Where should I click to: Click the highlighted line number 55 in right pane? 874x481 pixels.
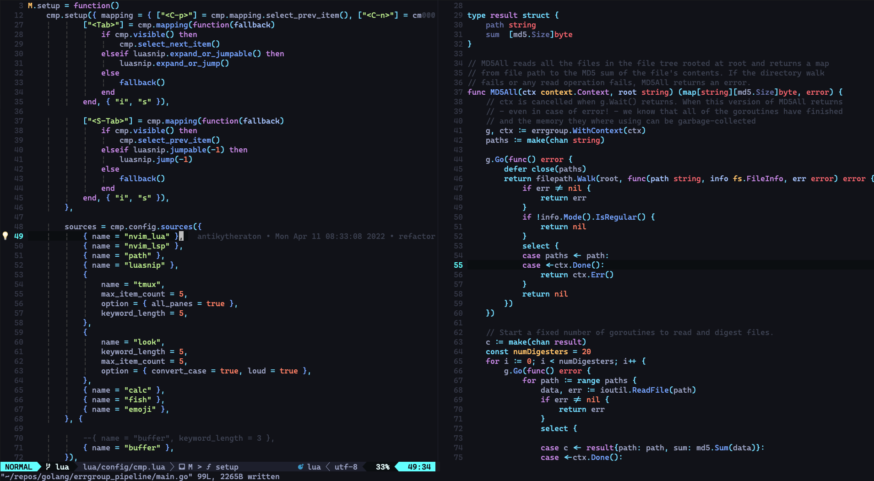[x=458, y=265]
